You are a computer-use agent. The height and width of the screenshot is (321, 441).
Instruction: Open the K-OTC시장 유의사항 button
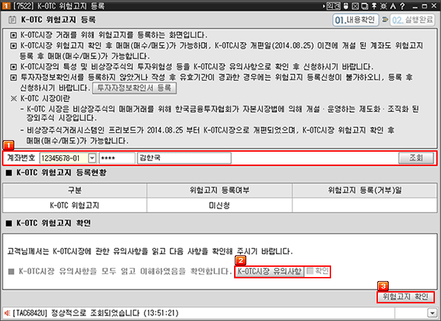tap(269, 272)
